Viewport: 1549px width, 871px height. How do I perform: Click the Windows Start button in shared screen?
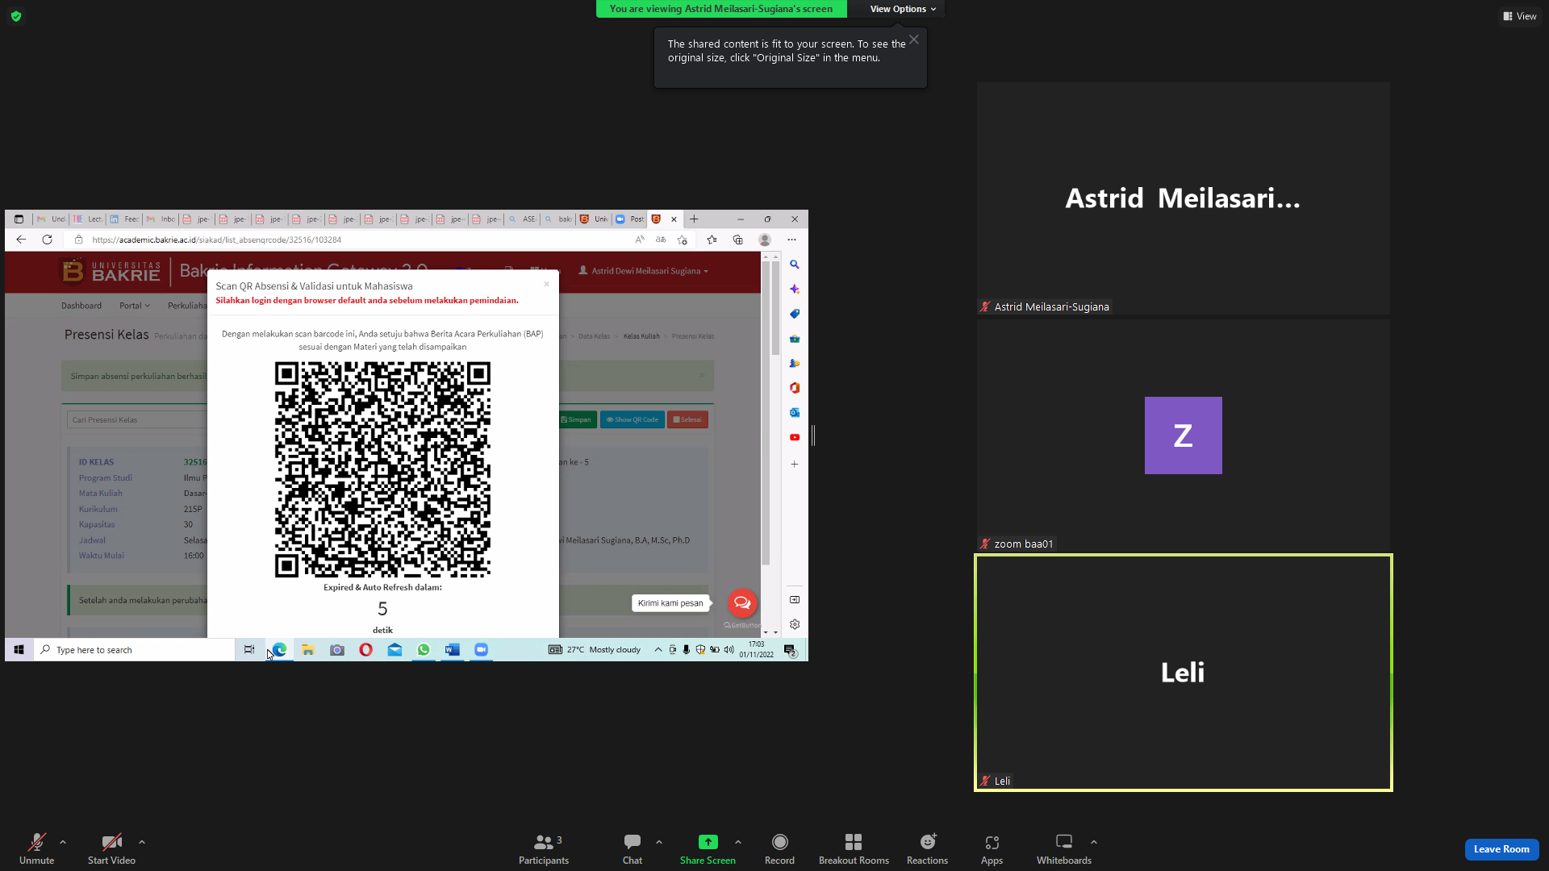[x=19, y=650]
